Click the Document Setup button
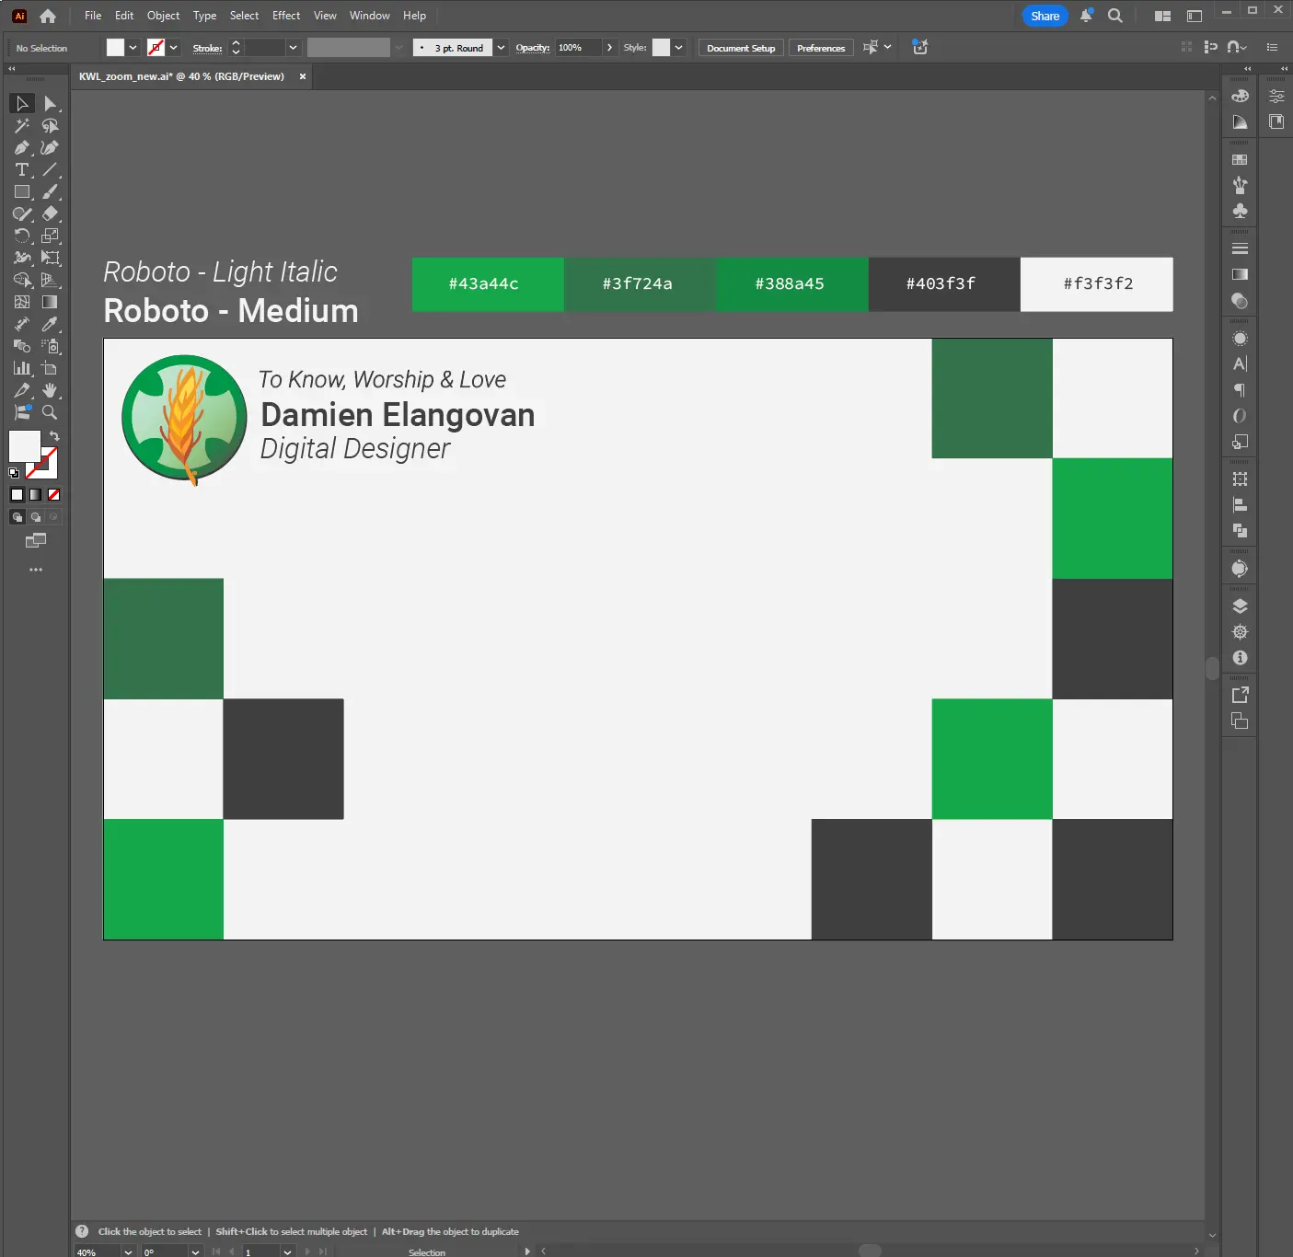The width and height of the screenshot is (1293, 1257). [x=740, y=48]
